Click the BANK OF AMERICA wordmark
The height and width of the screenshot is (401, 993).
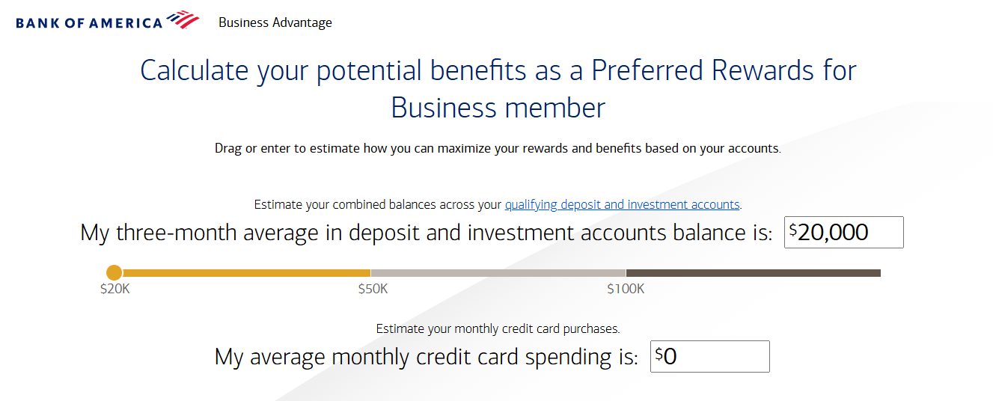click(89, 22)
